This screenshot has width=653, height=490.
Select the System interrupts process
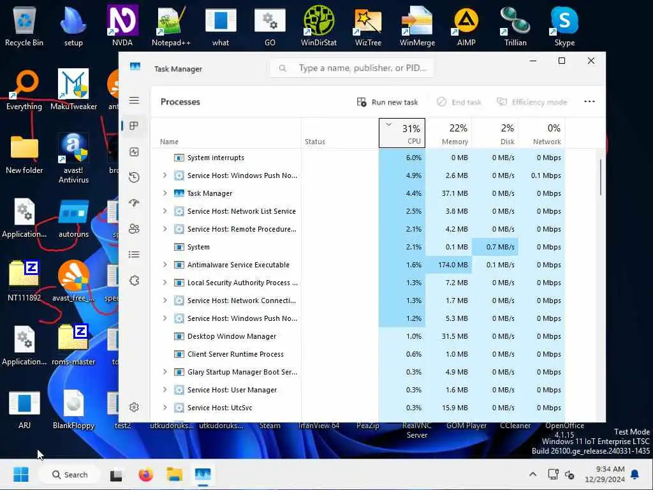pos(358,158)
